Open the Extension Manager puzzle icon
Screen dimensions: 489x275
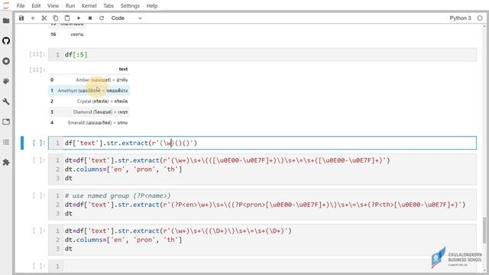pyautogui.click(x=6, y=163)
